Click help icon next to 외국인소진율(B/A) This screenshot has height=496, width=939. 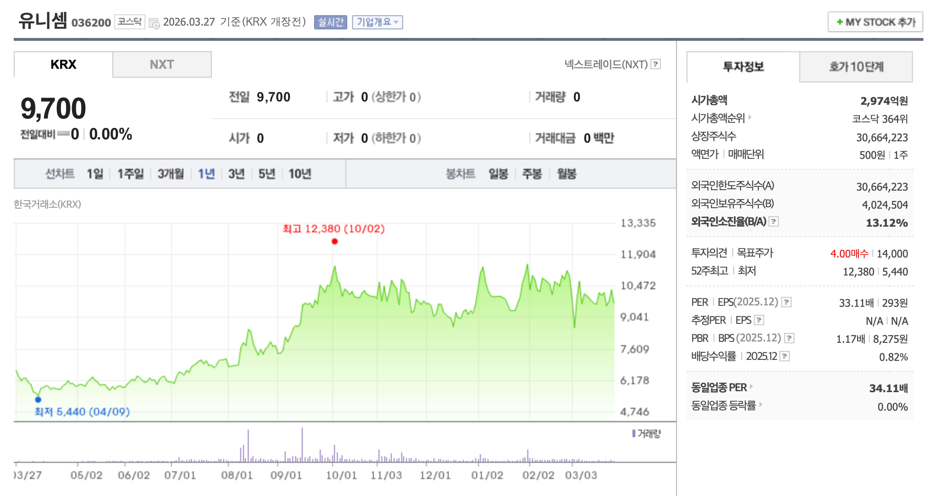[773, 221]
